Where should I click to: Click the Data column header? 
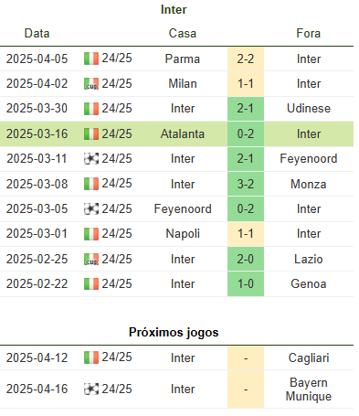(x=37, y=33)
